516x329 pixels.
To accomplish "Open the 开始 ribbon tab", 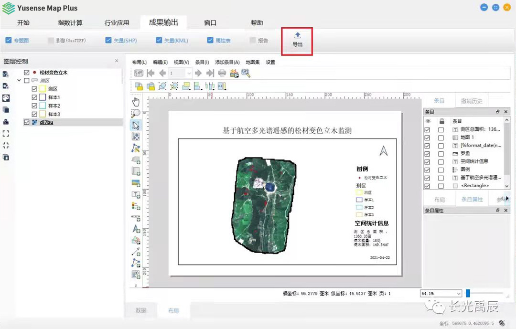I will coord(23,23).
